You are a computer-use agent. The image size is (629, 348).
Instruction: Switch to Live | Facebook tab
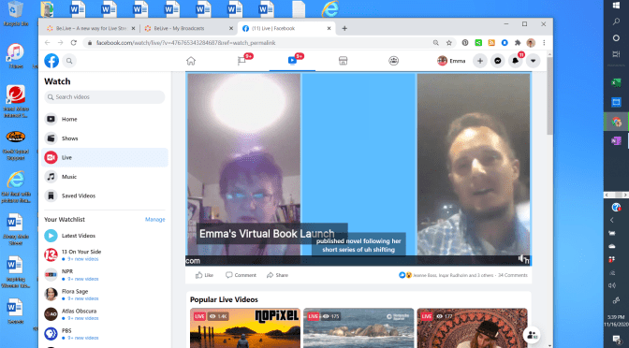tap(286, 28)
